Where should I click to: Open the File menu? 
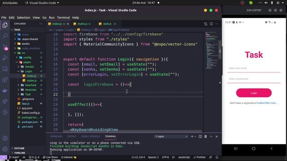point(4,17)
